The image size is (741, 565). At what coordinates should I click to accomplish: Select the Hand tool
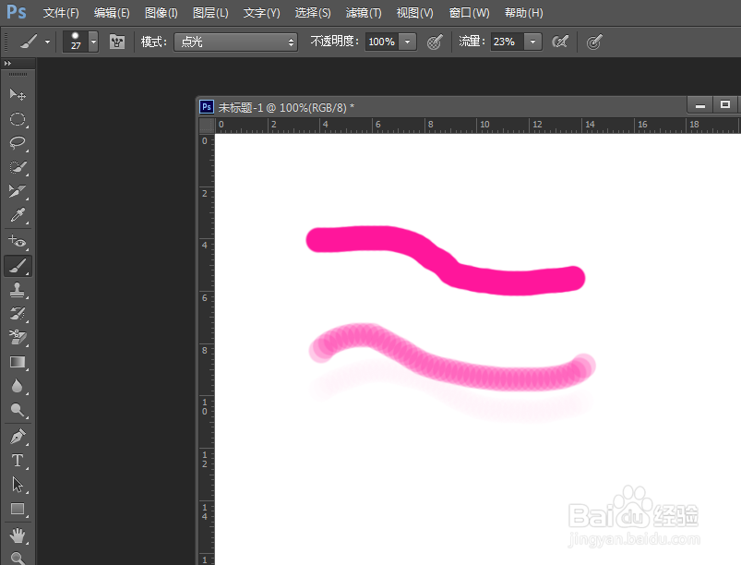pyautogui.click(x=18, y=533)
